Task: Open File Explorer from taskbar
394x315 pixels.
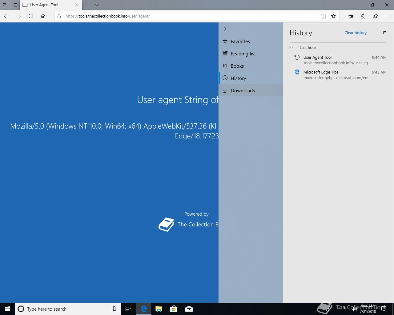Action: click(159, 309)
